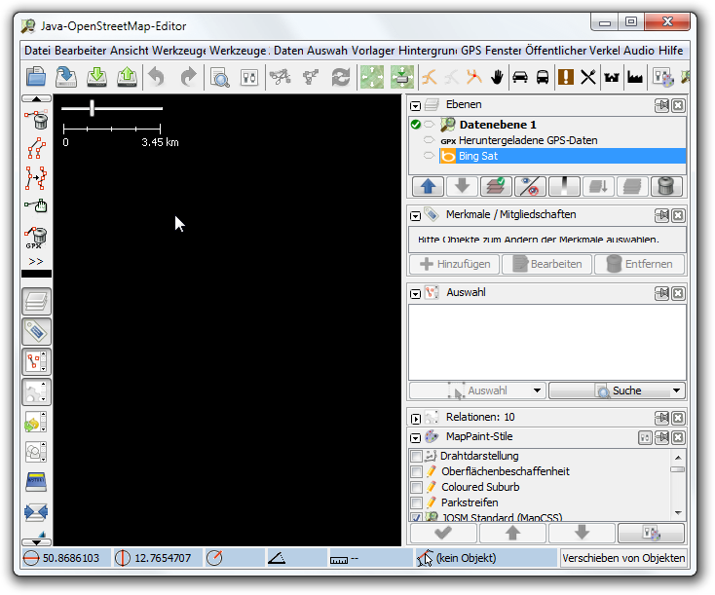715x595 pixels.
Task: Move the selected layer up with blue arrow
Action: click(x=427, y=187)
